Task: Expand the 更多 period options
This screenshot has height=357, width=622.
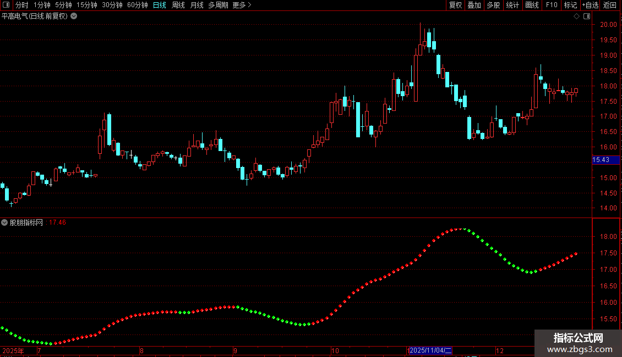Action: tap(242, 5)
